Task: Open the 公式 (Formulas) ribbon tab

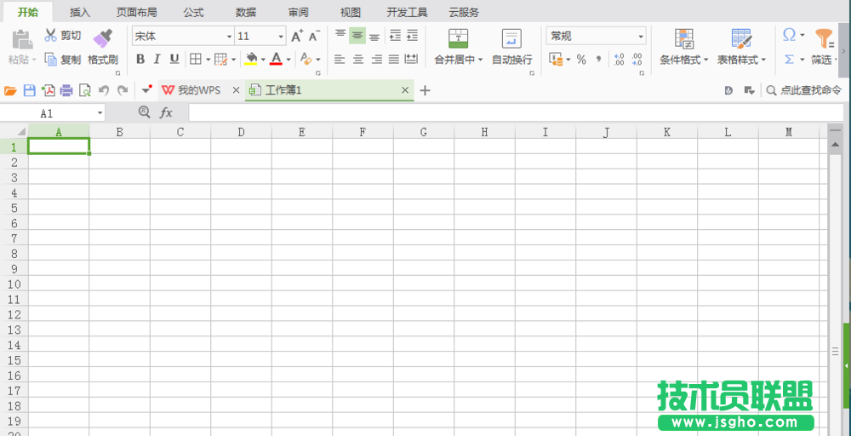Action: click(x=193, y=13)
